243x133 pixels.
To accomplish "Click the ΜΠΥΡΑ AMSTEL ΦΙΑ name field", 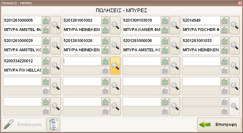I will pyautogui.click(x=23, y=30).
